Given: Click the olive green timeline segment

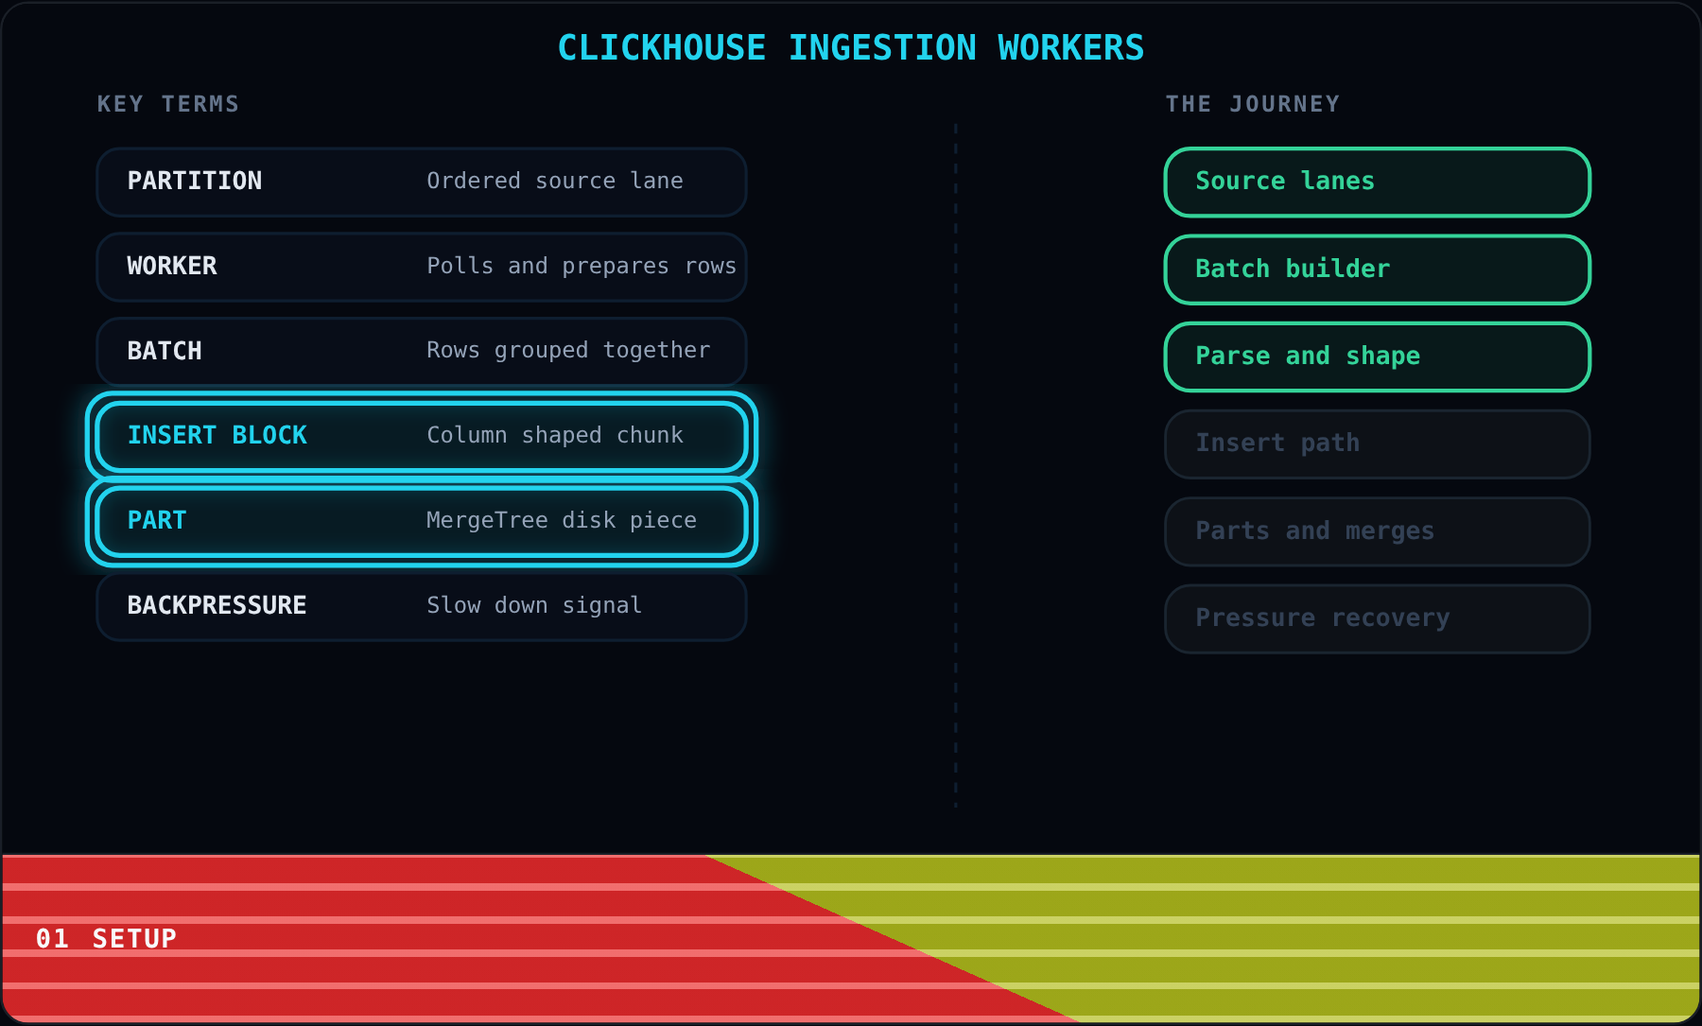Looking at the screenshot, I should click(x=1324, y=938).
